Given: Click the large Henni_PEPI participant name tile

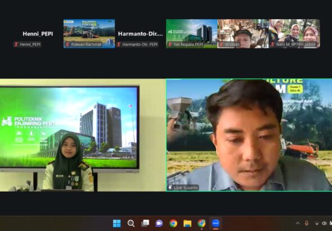Looking at the screenshot, I should coord(38,34).
